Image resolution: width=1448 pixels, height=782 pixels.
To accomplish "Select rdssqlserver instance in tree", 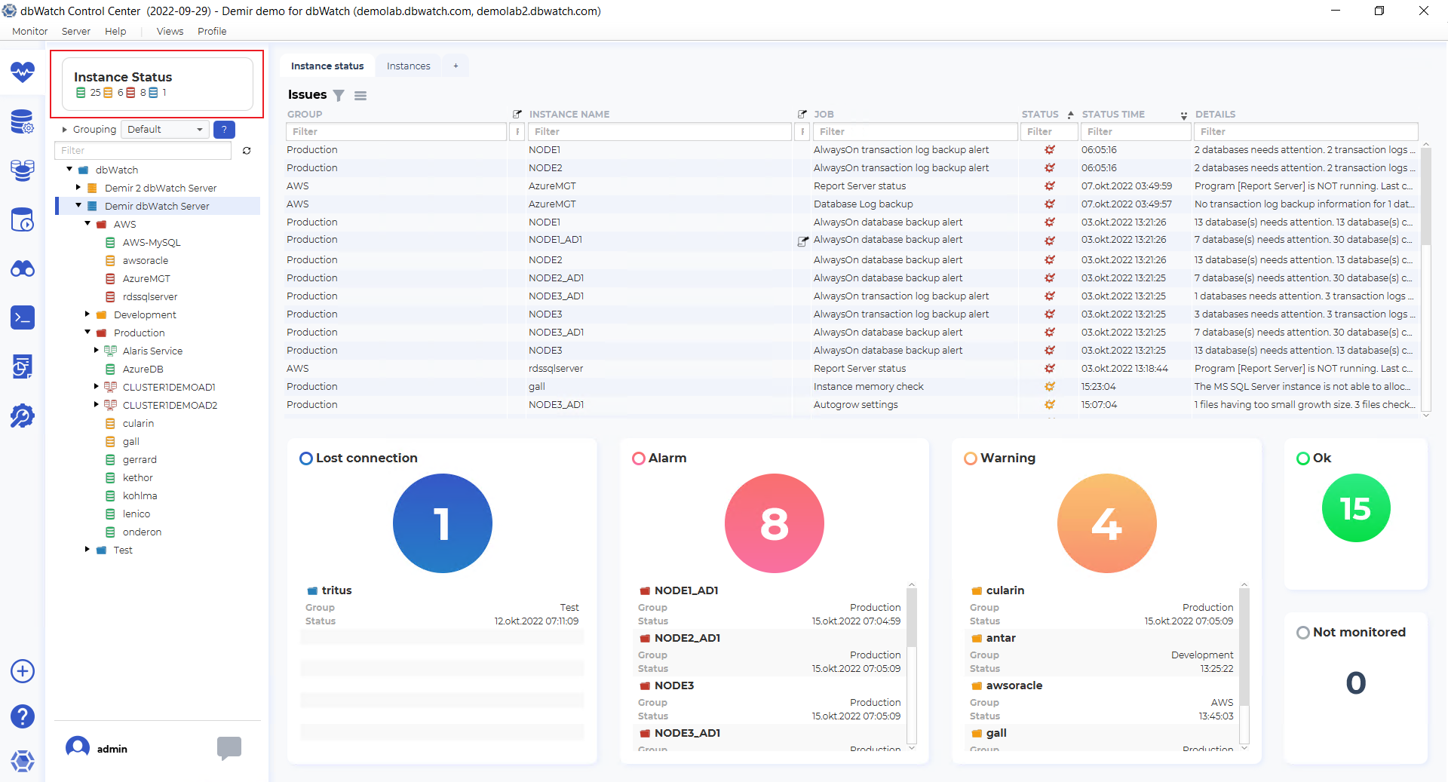I will click(x=150, y=296).
